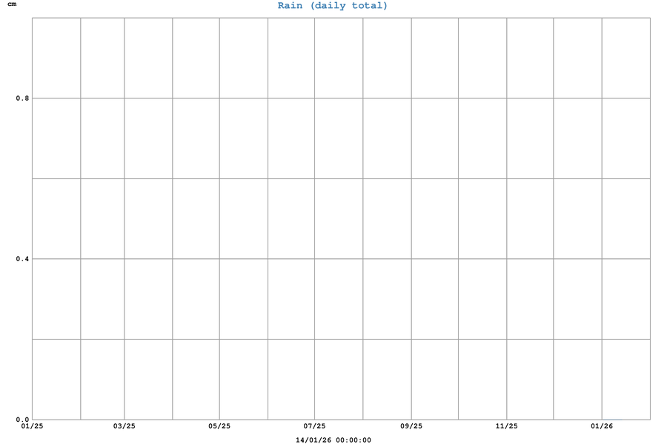Select the 01/26 x-axis date label
This screenshot has height=444, width=667.
[602, 426]
